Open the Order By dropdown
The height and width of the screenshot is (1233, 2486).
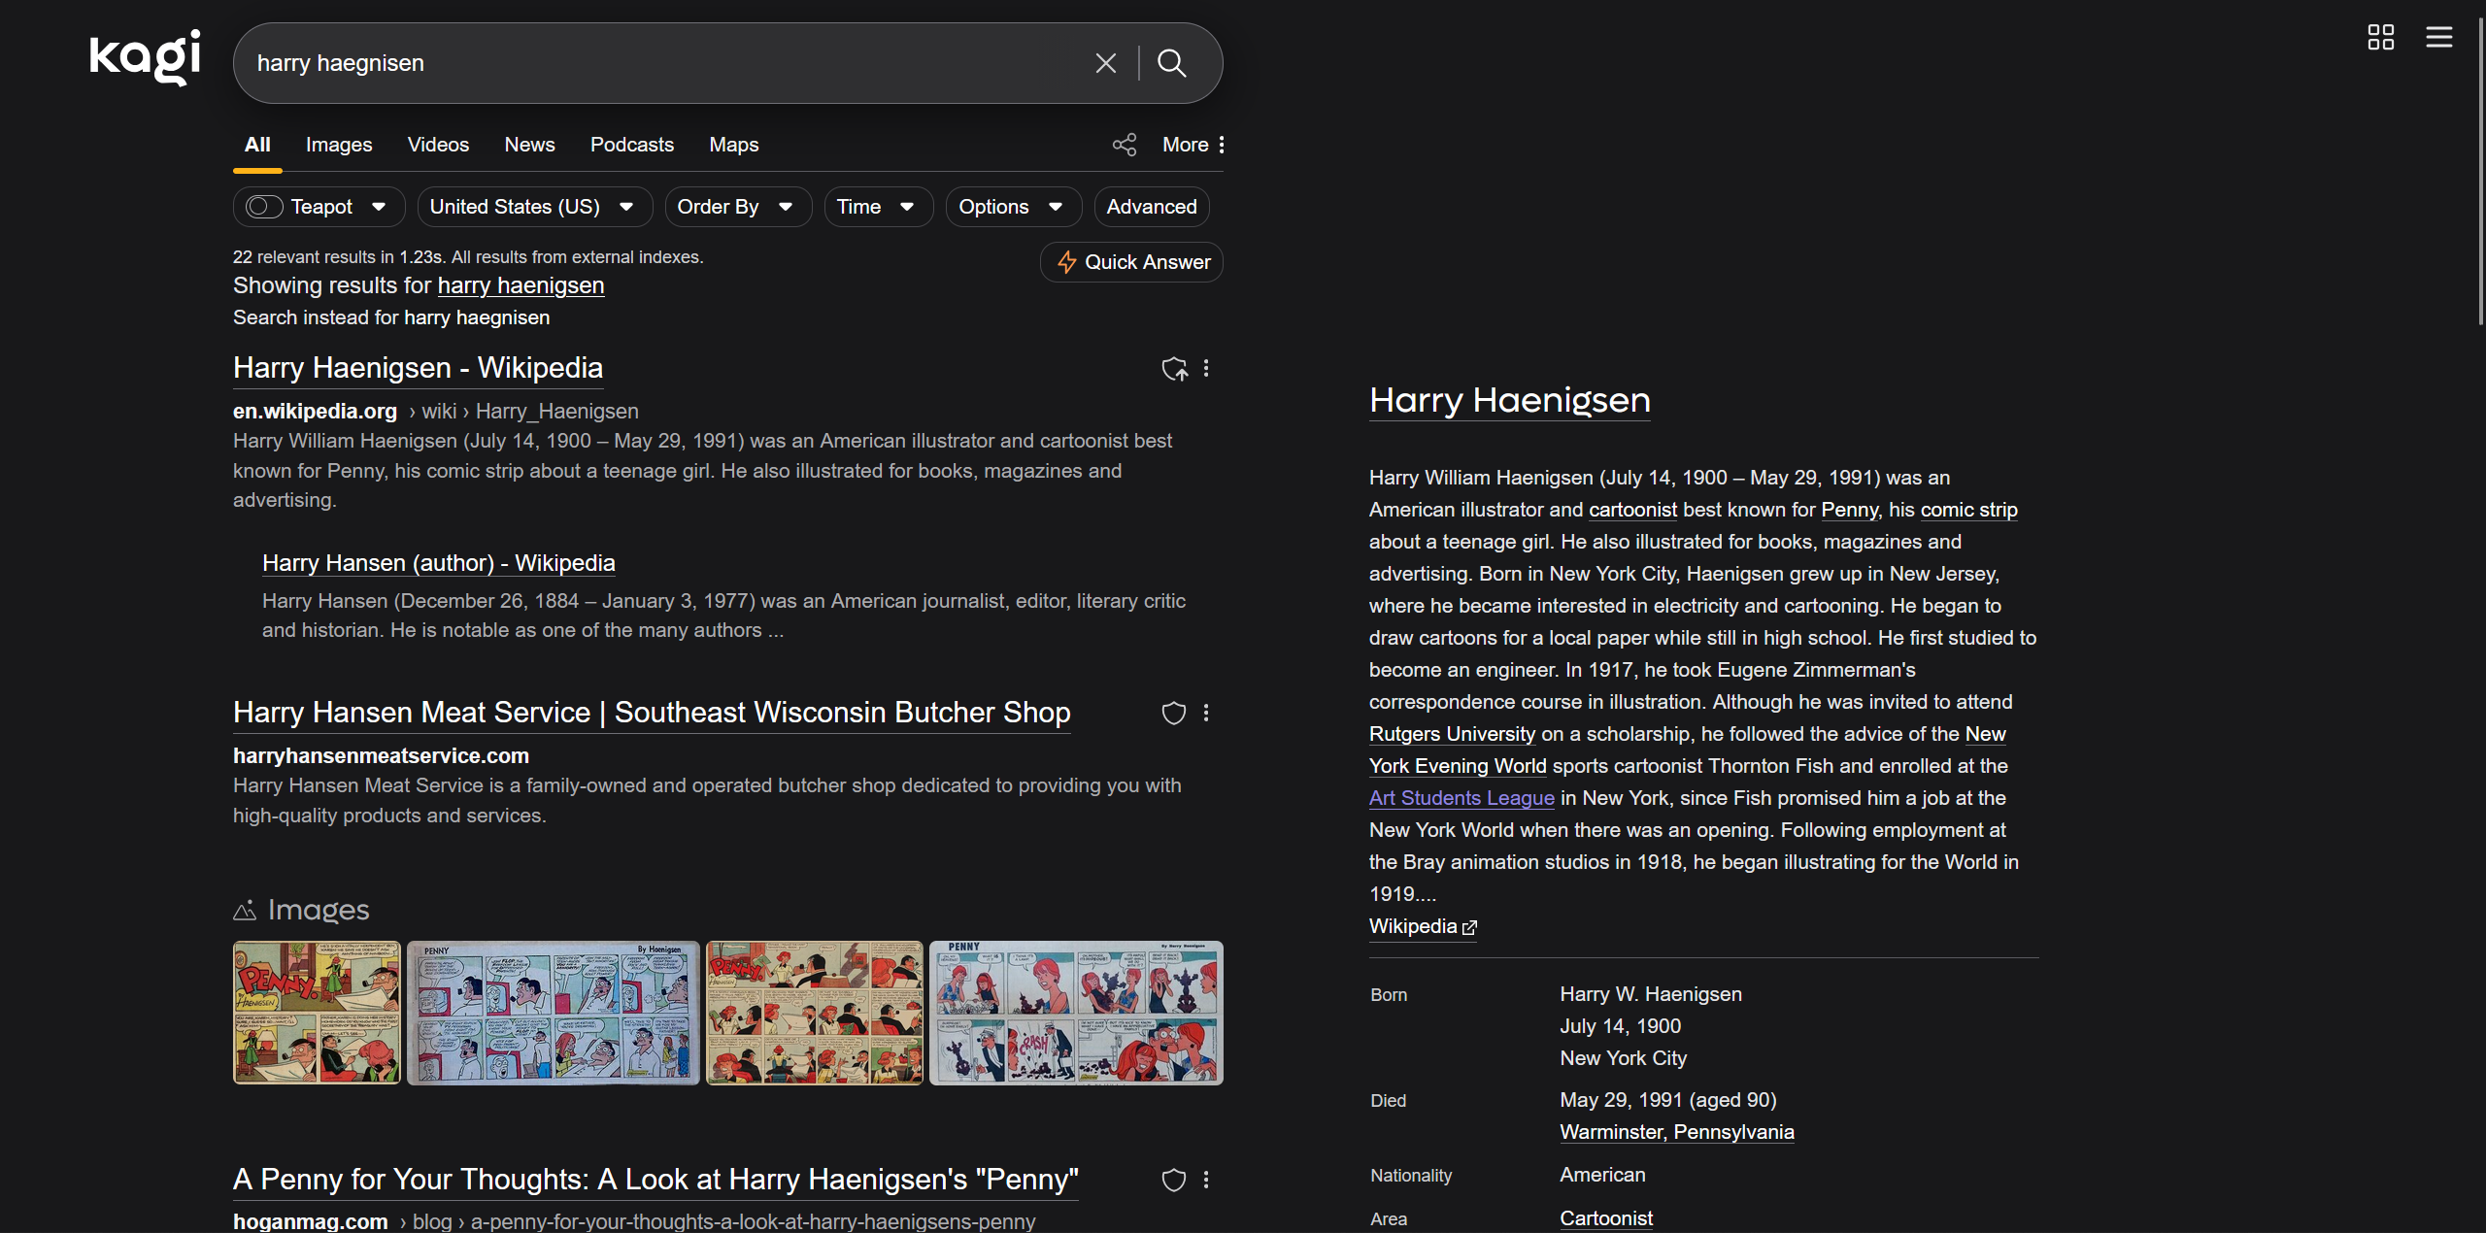[x=738, y=207]
